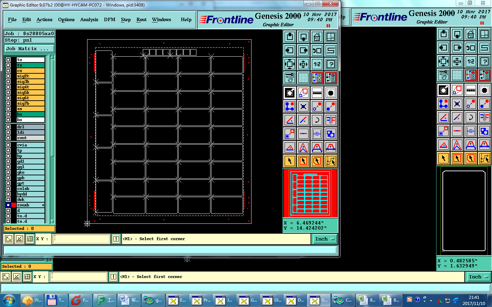Open the File menu

12,19
